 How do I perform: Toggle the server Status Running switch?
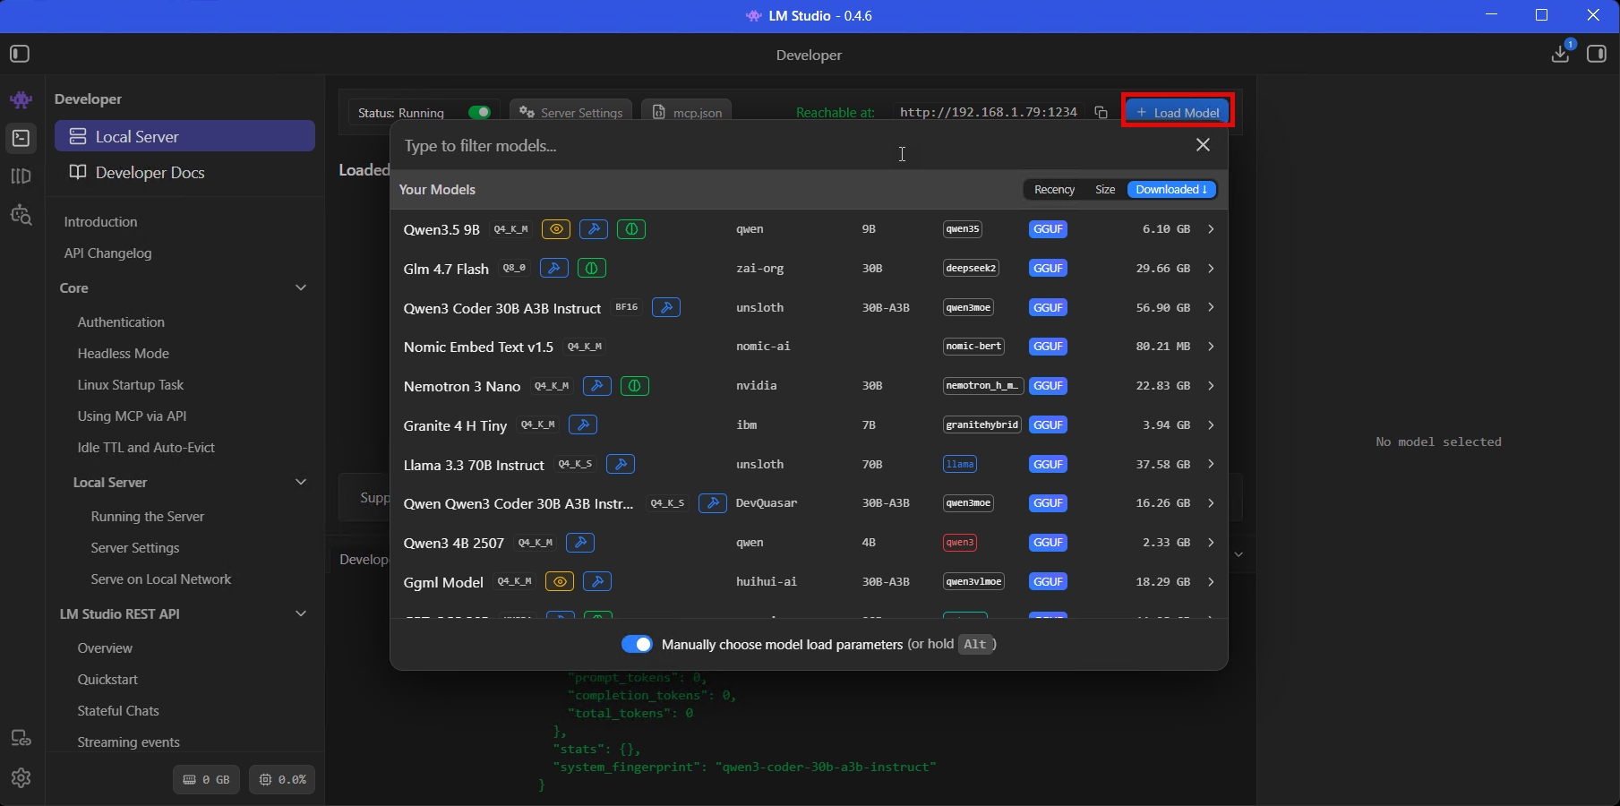480,112
